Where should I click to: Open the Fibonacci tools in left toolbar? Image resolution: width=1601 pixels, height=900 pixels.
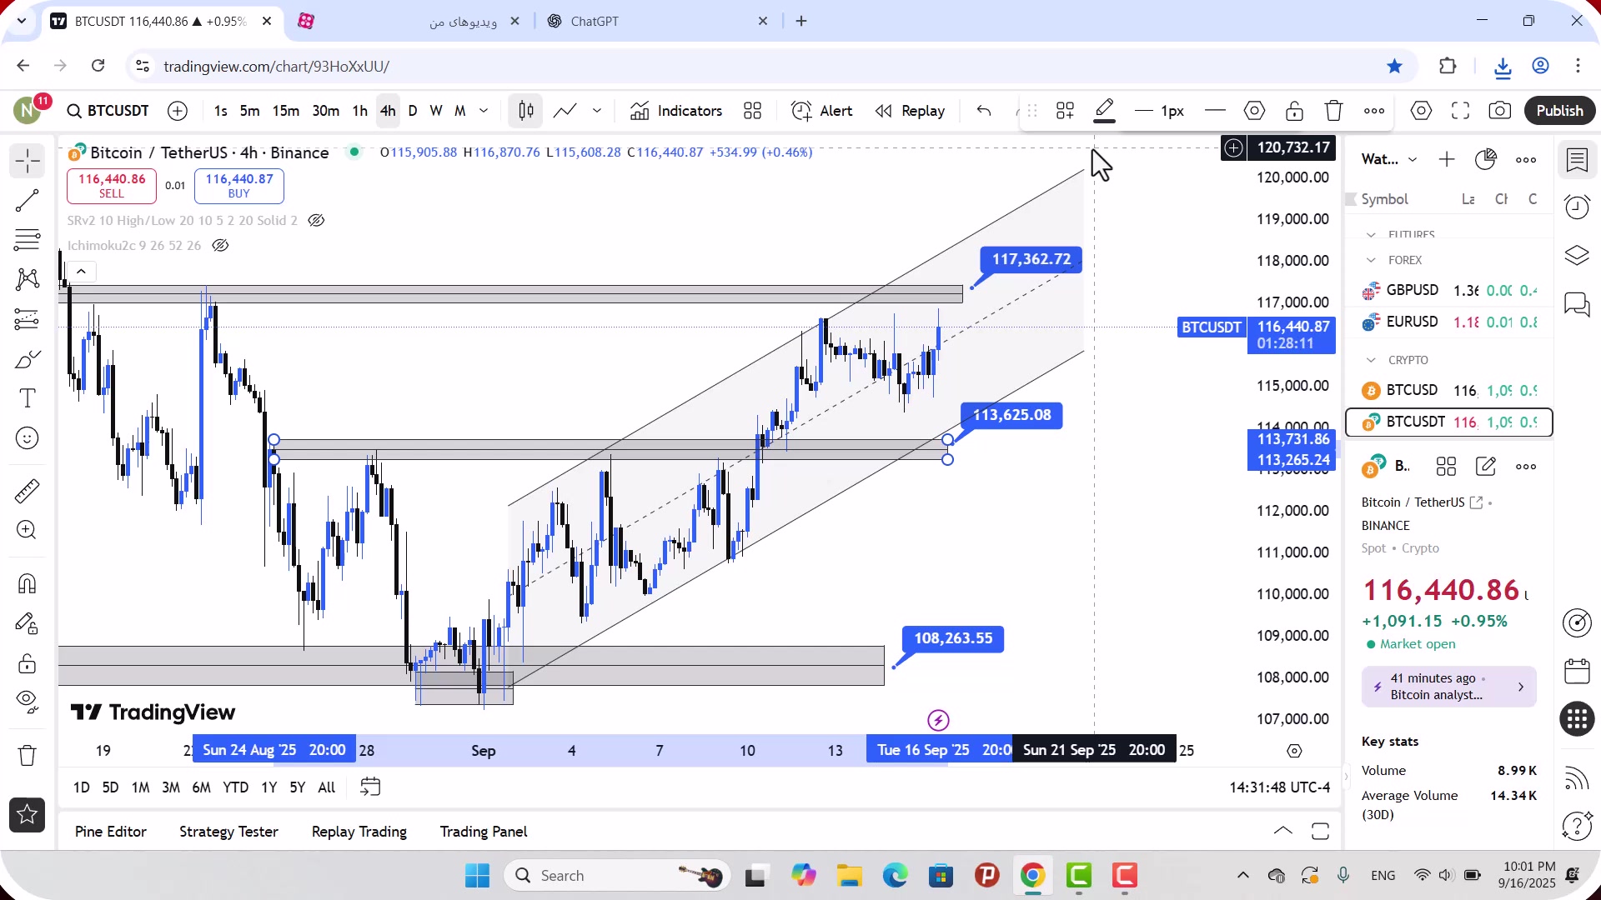coord(27,240)
